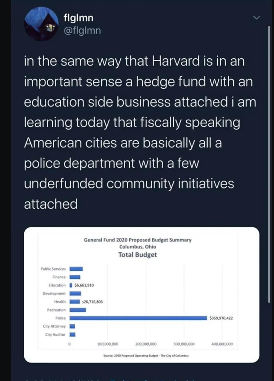This screenshot has height=381, width=274.
Task: Select the long Police budget bar
Action: point(138,318)
